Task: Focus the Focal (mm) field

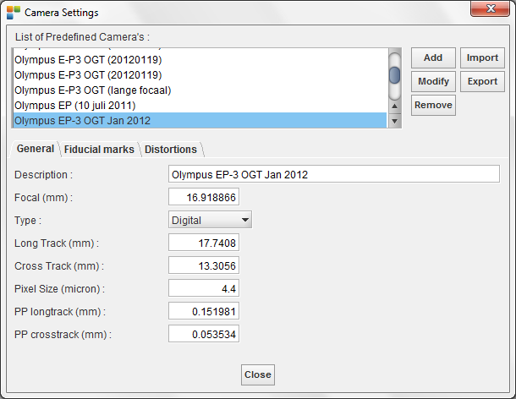Action: [204, 197]
